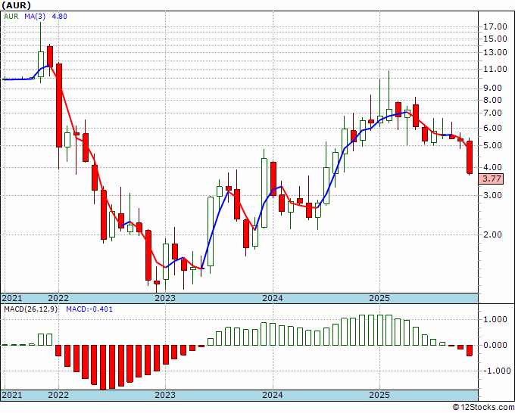515x413 pixels.
Task: Click the 2024 label on MACD panel axis
Action: tap(273, 395)
